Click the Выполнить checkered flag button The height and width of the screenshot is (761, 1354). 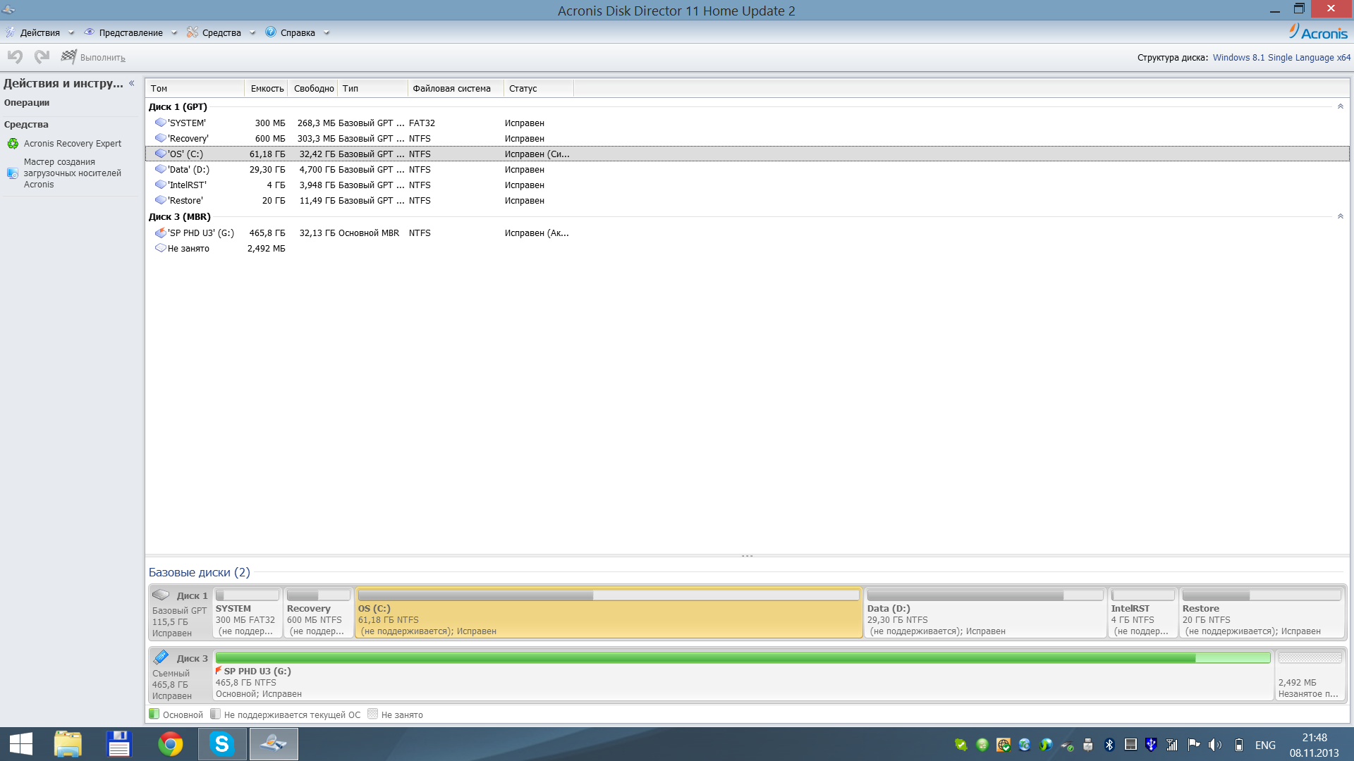click(93, 57)
